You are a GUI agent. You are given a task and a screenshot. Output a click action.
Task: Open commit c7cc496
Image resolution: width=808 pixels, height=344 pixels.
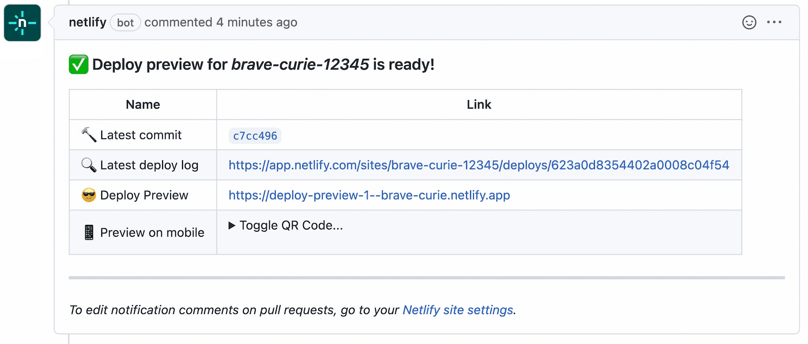point(255,136)
